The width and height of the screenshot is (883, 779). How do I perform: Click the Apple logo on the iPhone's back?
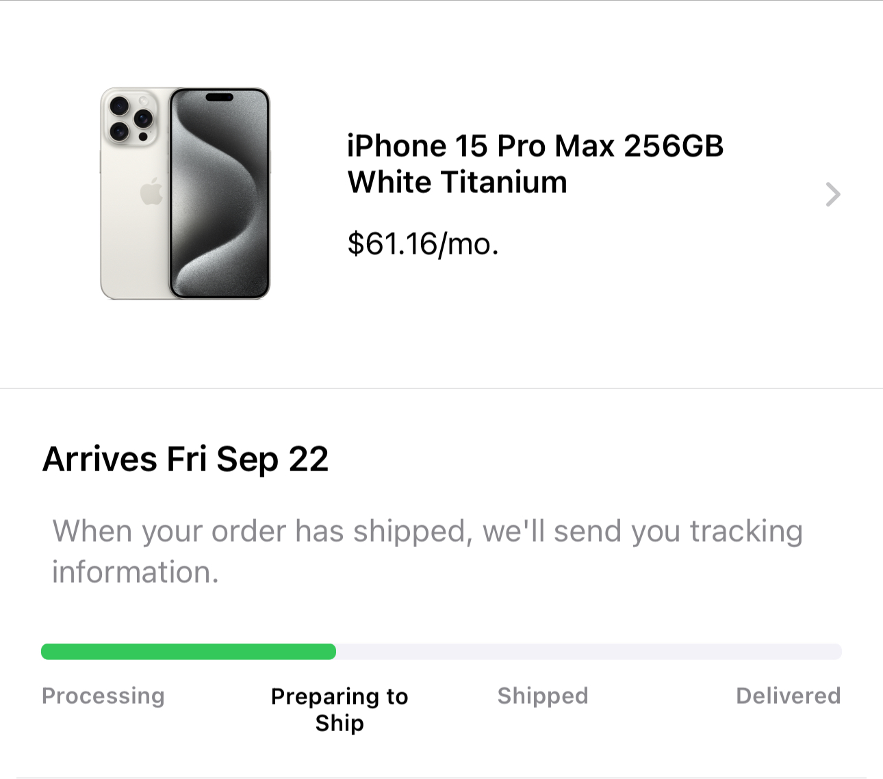coord(151,192)
